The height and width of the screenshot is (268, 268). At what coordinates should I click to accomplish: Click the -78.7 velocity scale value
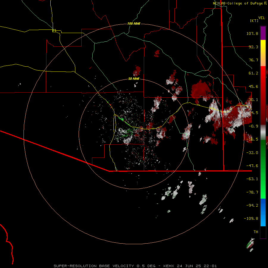(x=252, y=192)
